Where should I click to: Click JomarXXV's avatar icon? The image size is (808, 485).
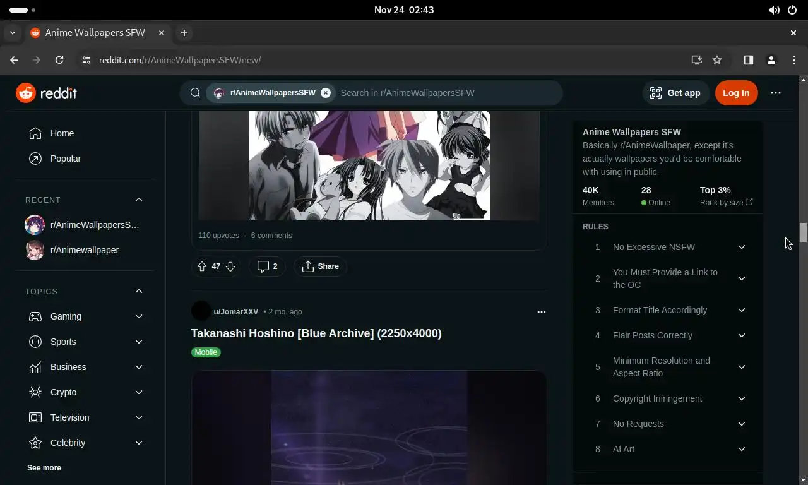point(201,311)
